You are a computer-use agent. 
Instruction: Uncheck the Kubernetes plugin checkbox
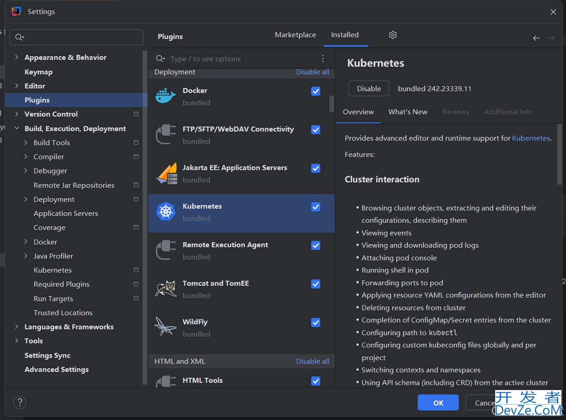pos(316,207)
